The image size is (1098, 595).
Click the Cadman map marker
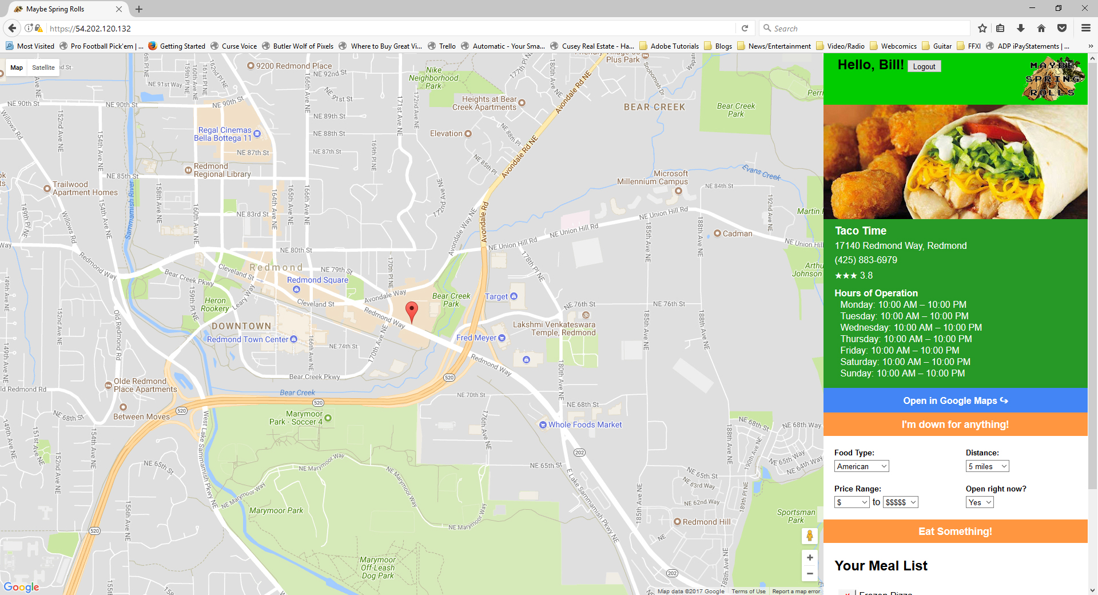pyautogui.click(x=717, y=233)
